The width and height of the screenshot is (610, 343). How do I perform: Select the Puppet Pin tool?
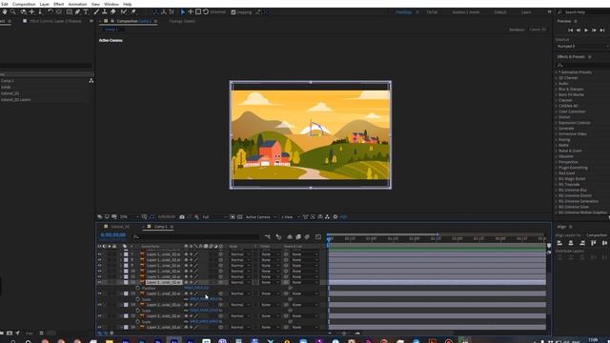tap(133, 12)
